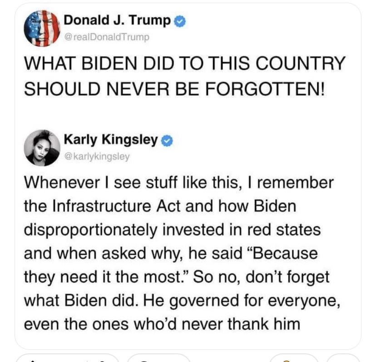Tap the verified badge next to Karly Kingsley

coord(167,141)
